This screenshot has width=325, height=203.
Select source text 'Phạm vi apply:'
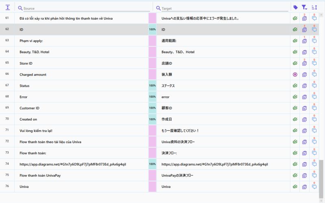coord(31,41)
